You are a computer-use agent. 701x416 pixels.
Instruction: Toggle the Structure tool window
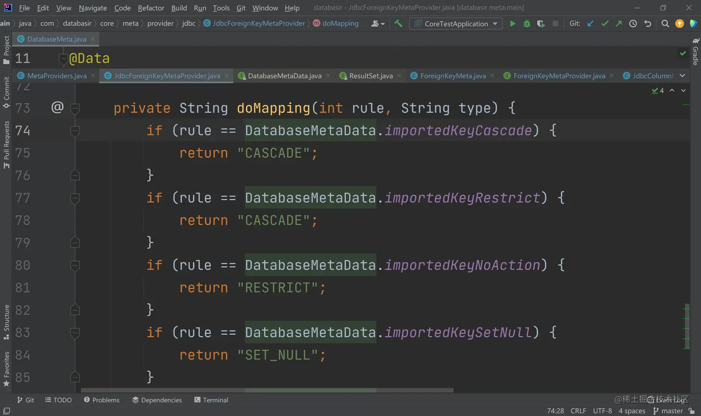(x=6, y=322)
